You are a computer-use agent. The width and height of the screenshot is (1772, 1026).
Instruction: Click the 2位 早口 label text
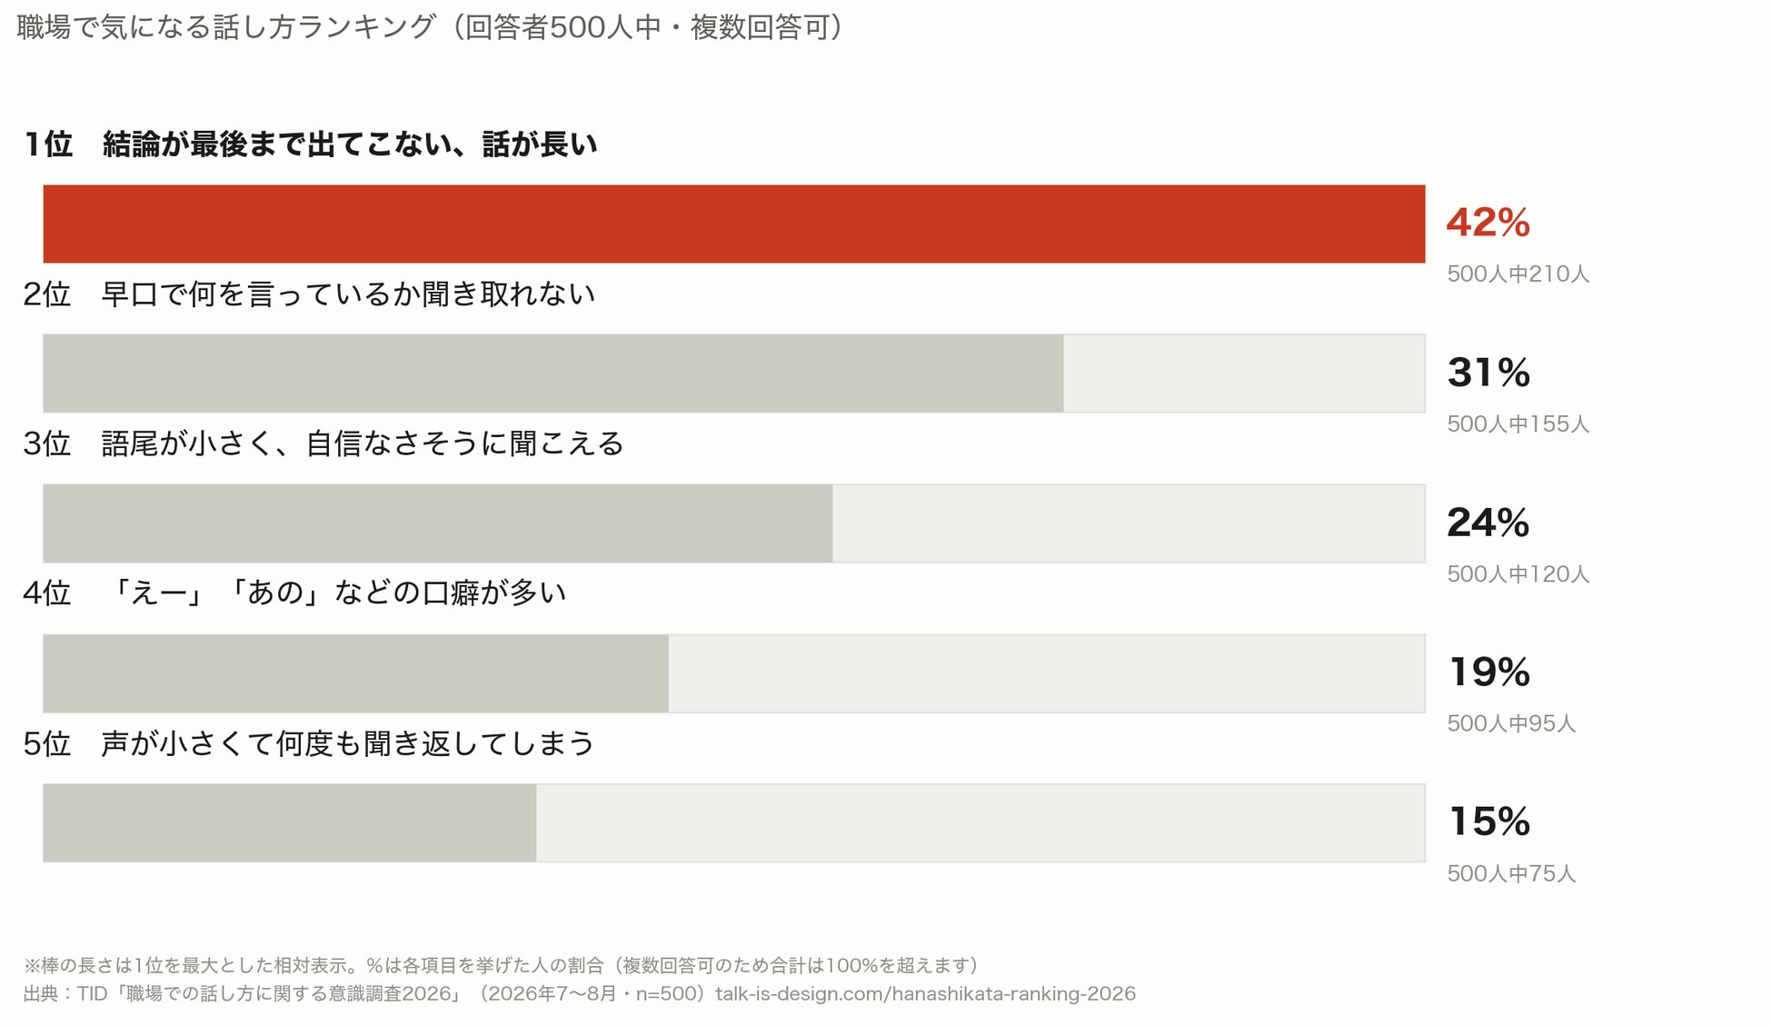309,294
